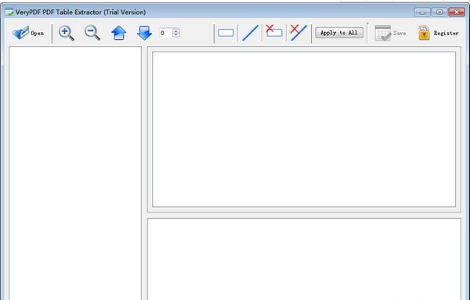Zoom in with the plus magnifier
The height and width of the screenshot is (300, 470).
(x=67, y=33)
